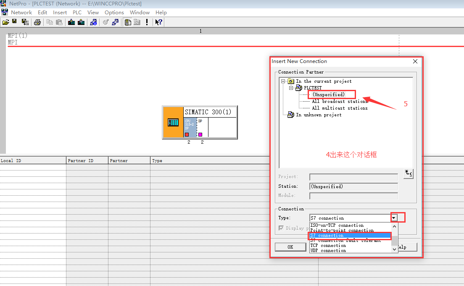Click the Paste toolbar icon
This screenshot has height=286, width=464.
(x=59, y=22)
